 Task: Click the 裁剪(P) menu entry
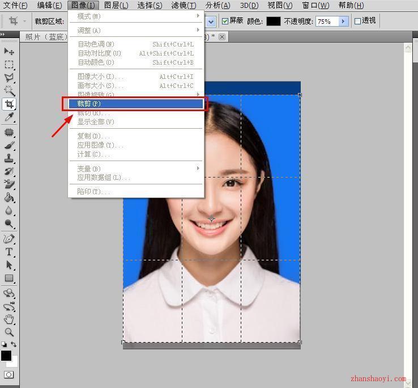coord(135,104)
